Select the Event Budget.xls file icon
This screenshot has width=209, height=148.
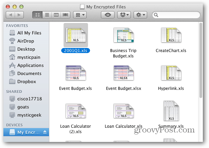click(x=76, y=73)
